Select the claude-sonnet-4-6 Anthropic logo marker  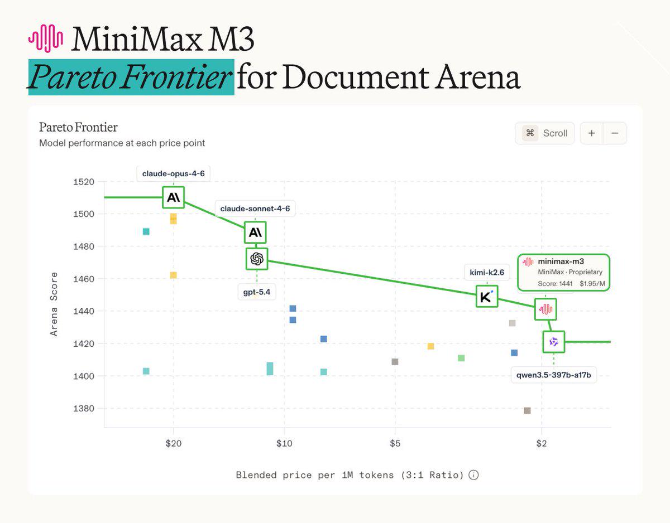pos(256,232)
